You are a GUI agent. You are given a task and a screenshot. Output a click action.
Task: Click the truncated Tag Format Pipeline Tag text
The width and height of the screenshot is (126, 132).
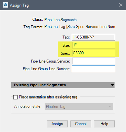point(81,27)
